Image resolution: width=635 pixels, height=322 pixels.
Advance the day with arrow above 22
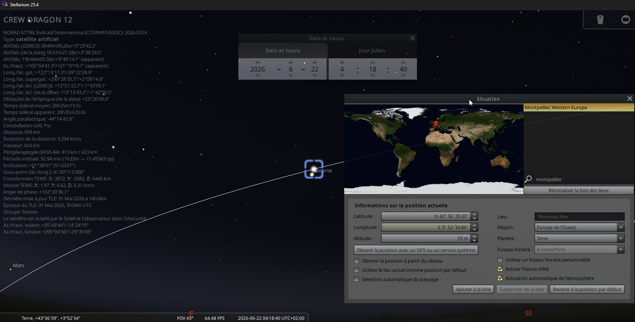click(x=315, y=62)
